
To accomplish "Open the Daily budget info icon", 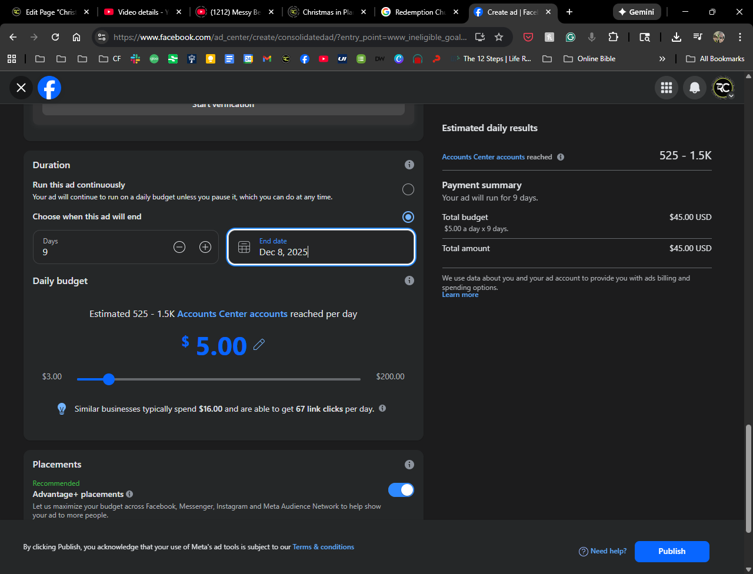I will 409,281.
